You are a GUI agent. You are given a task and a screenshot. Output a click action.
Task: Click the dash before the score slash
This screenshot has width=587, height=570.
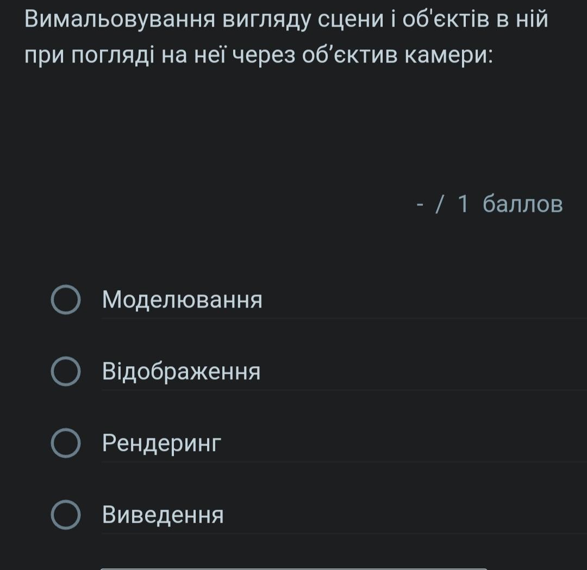point(420,205)
